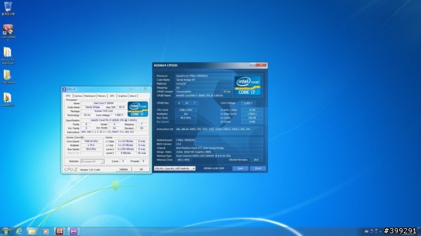Open the cpu-z folder on the desktop
The height and width of the screenshot is (236, 421).
pyautogui.click(x=7, y=55)
